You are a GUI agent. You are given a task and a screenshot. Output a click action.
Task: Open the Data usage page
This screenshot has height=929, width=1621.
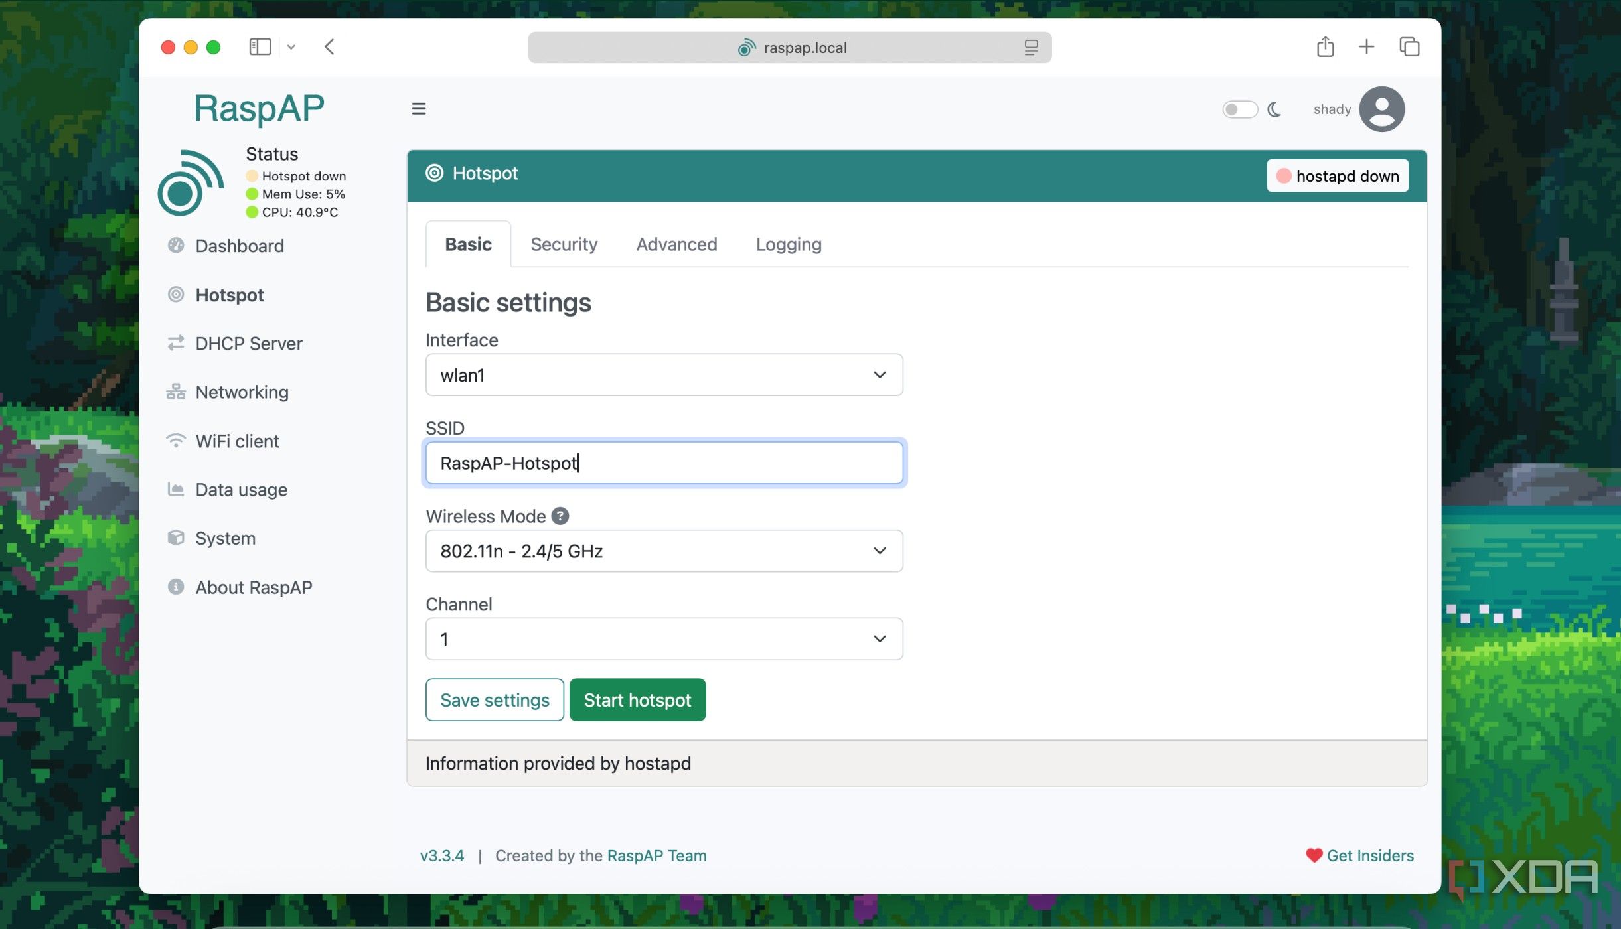(226, 489)
